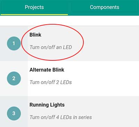Click the number 1 circle icon
139x127 pixels.
tap(14, 43)
